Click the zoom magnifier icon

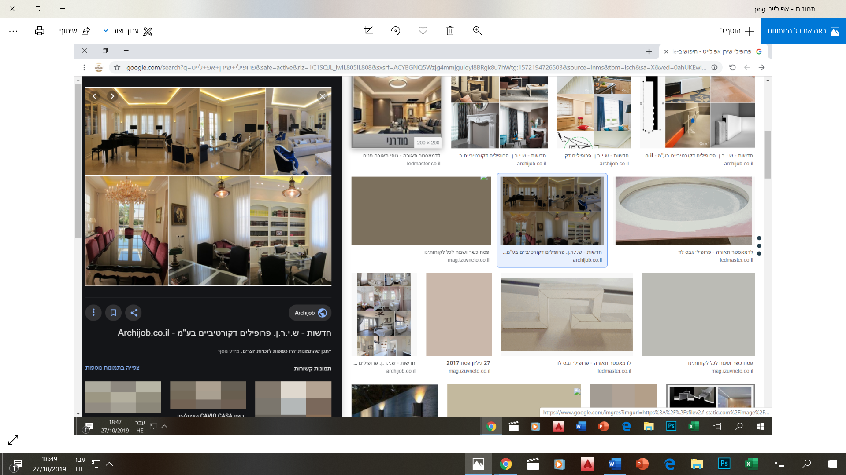click(477, 31)
